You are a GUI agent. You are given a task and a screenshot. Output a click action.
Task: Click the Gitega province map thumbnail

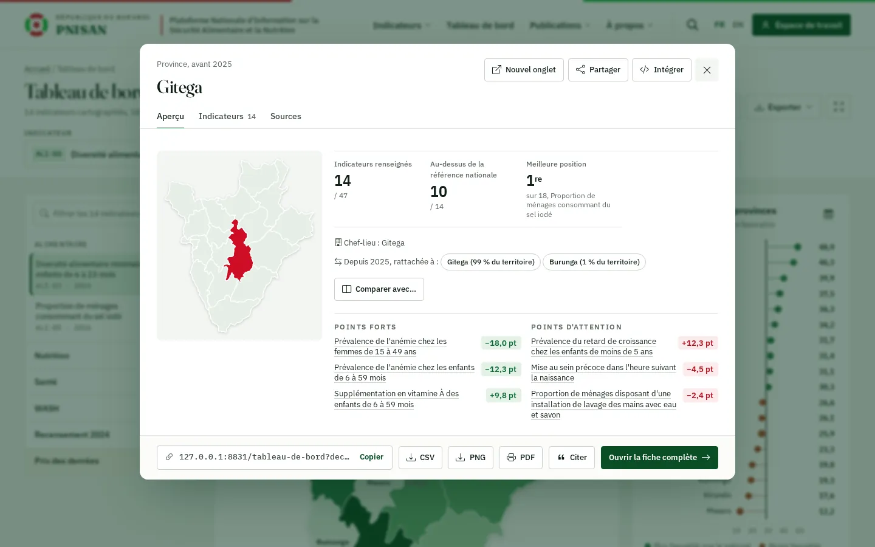click(x=239, y=246)
